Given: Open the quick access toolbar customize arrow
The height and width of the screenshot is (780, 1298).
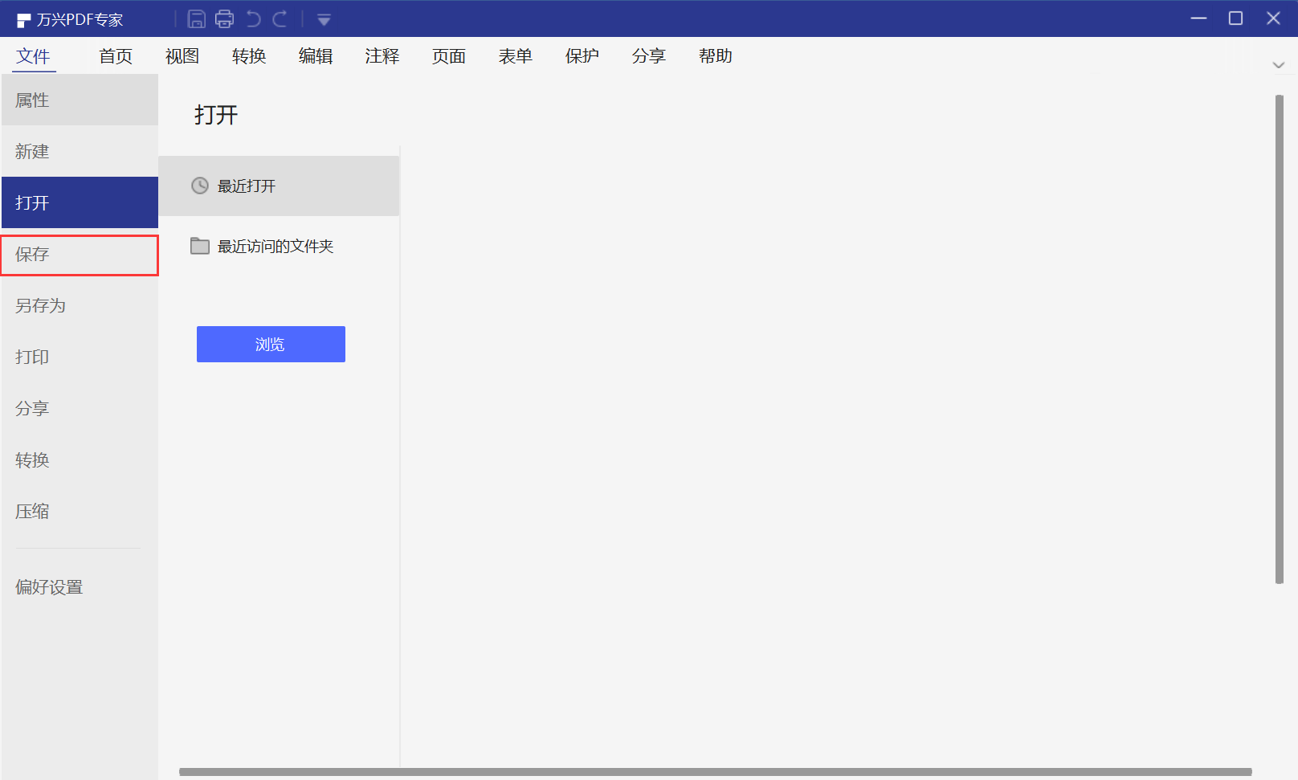Looking at the screenshot, I should coord(324,18).
